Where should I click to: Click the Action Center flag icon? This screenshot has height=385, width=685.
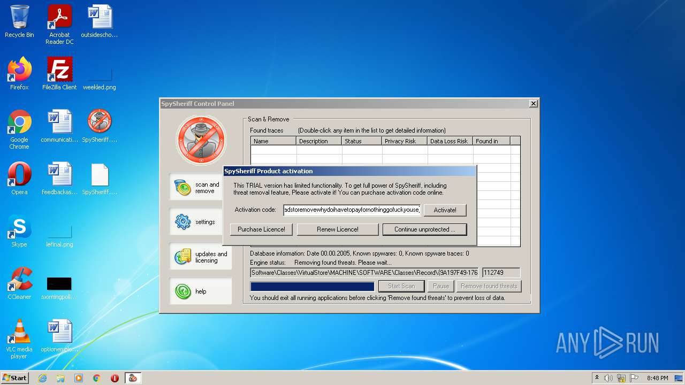(634, 378)
